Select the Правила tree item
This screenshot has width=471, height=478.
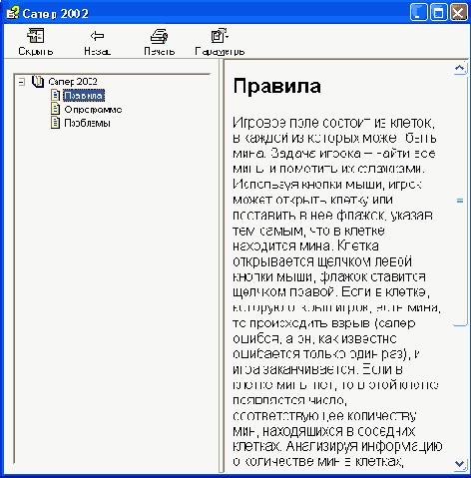pos(84,96)
